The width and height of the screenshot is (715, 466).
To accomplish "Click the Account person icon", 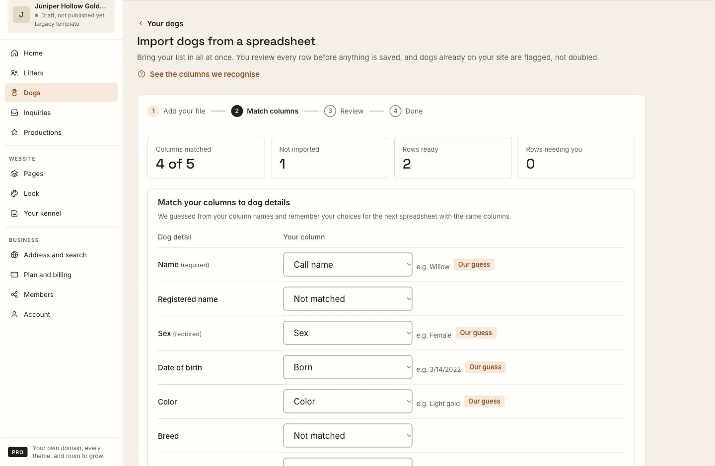I will tap(14, 314).
